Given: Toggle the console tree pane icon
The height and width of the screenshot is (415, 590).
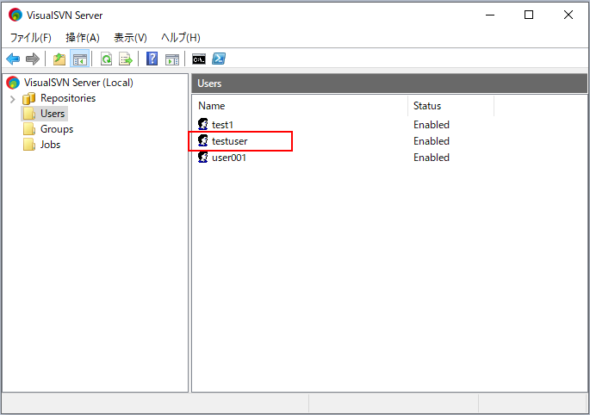Looking at the screenshot, I should click(80, 59).
